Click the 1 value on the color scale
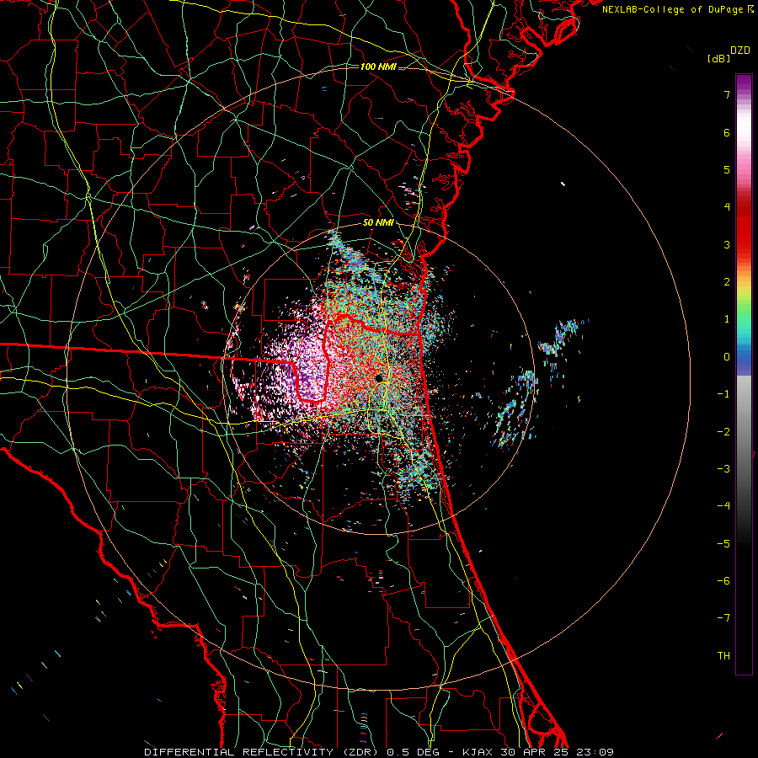The image size is (758, 758). pyautogui.click(x=727, y=319)
